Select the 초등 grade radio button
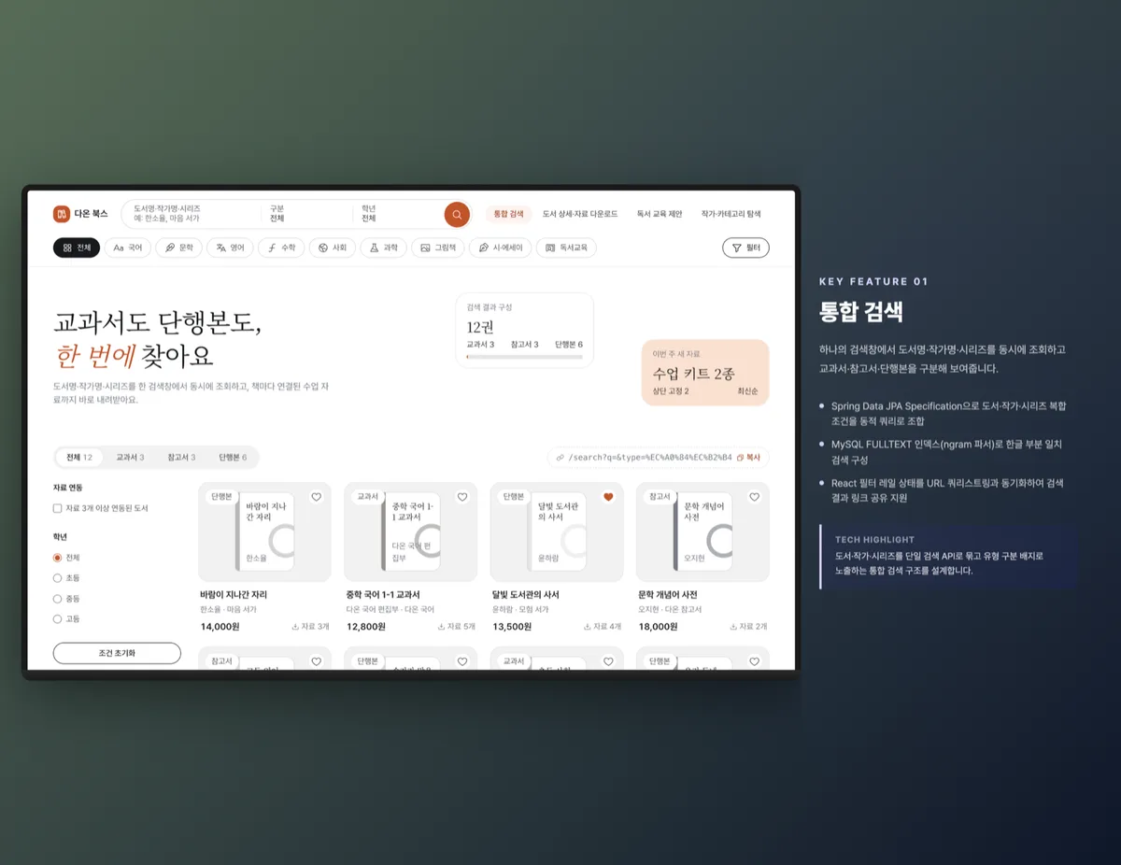This screenshot has width=1121, height=865. pos(58,578)
